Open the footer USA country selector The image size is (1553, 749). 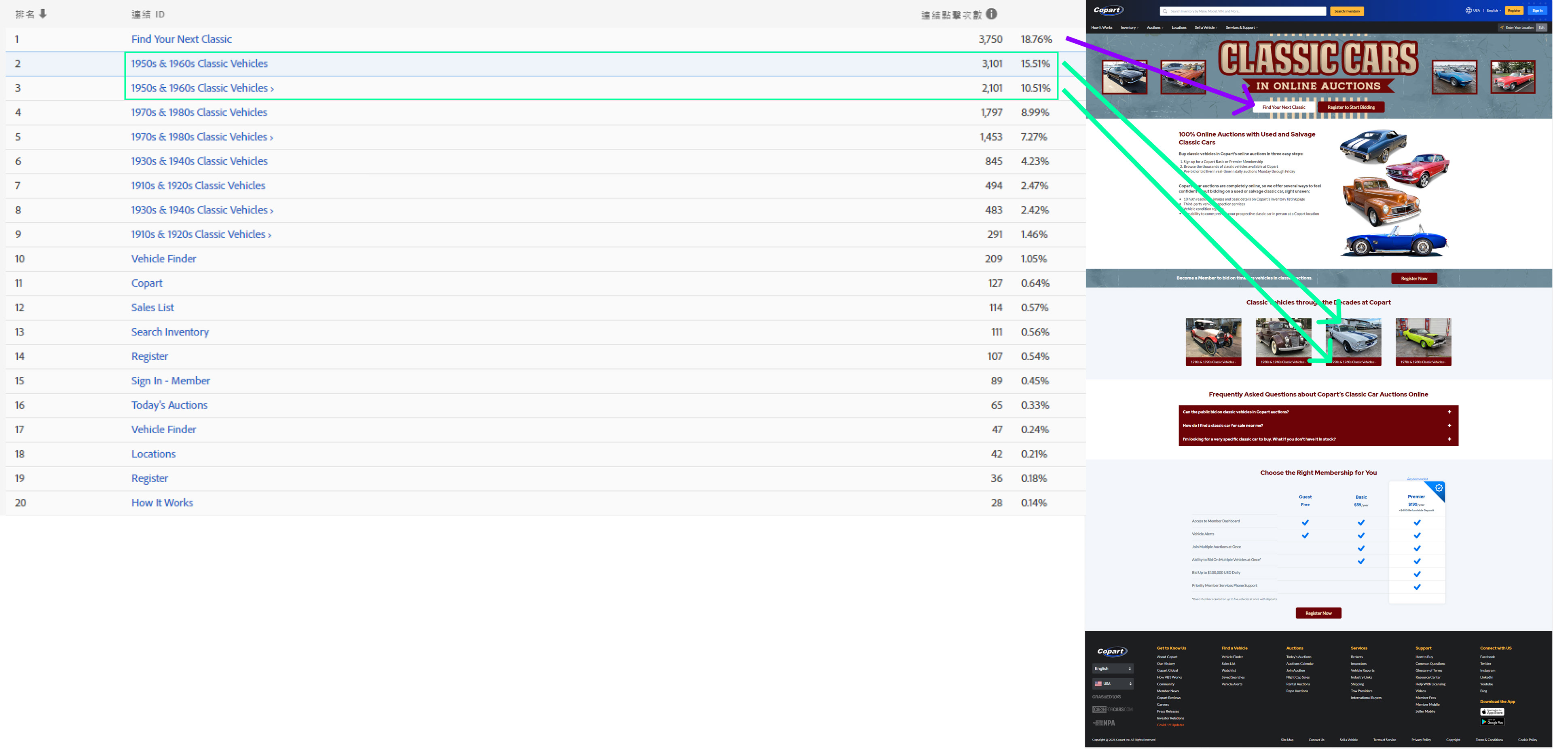tap(1112, 684)
